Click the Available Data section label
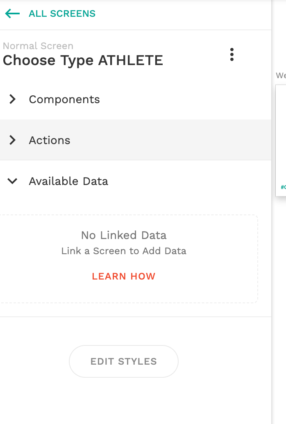The width and height of the screenshot is (286, 424). (68, 181)
